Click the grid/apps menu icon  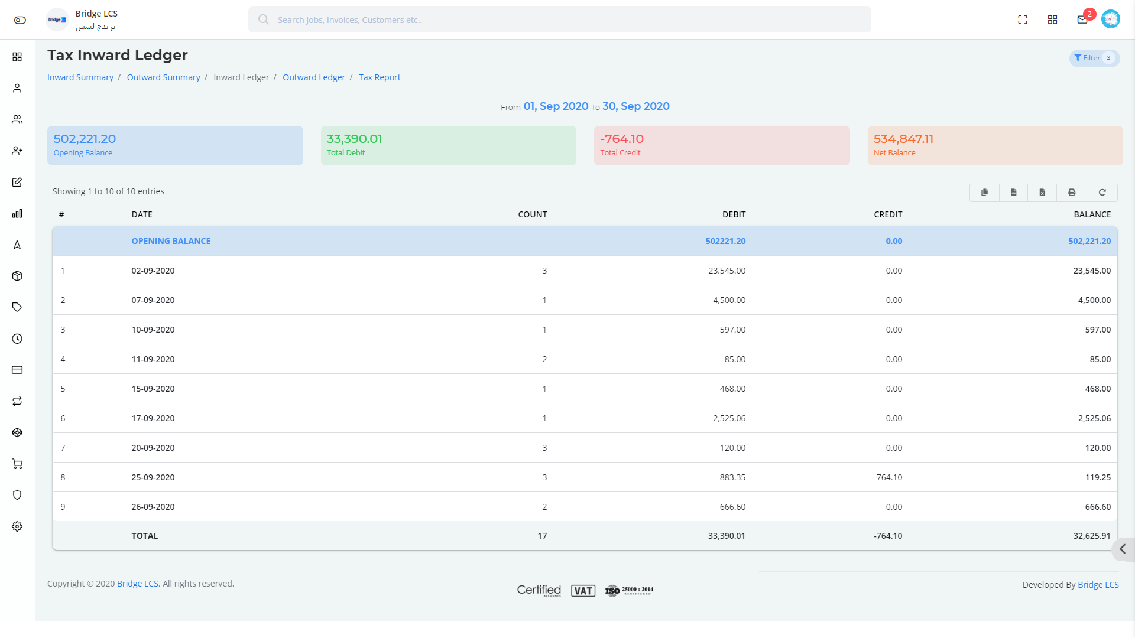pyautogui.click(x=1052, y=19)
